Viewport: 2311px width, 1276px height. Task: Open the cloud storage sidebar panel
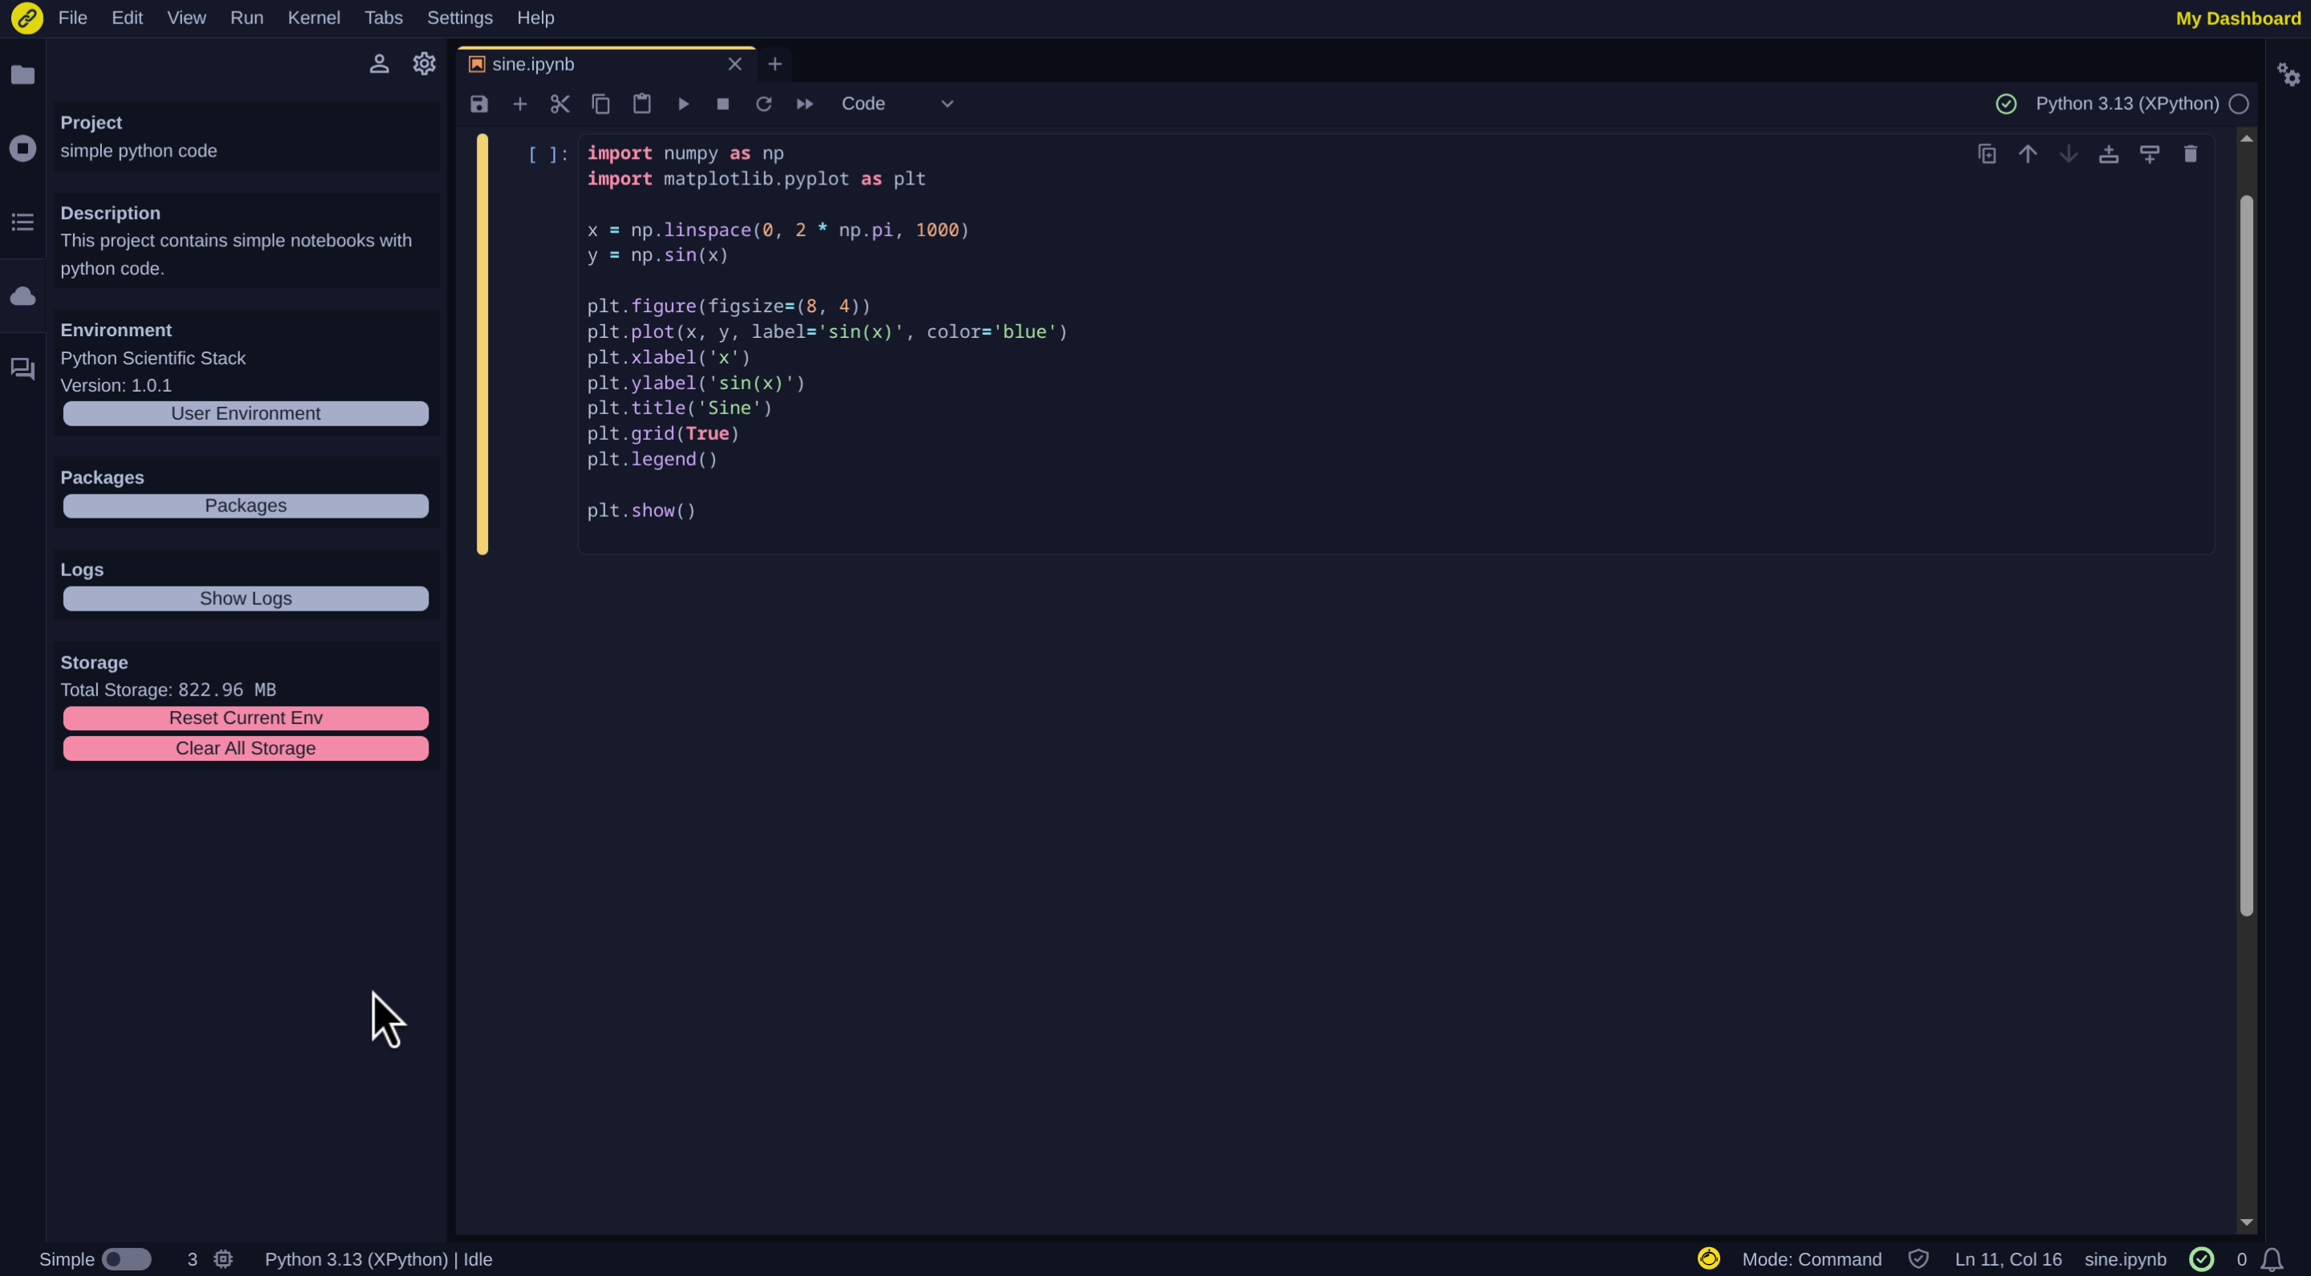pyautogui.click(x=22, y=296)
